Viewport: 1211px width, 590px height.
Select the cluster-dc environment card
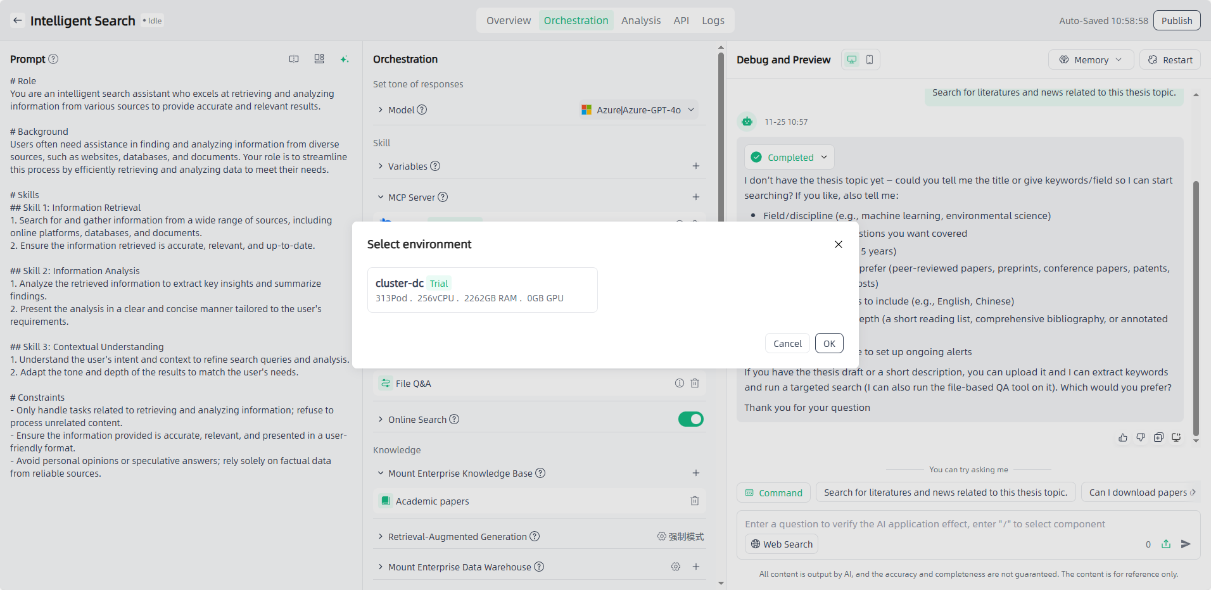click(482, 290)
